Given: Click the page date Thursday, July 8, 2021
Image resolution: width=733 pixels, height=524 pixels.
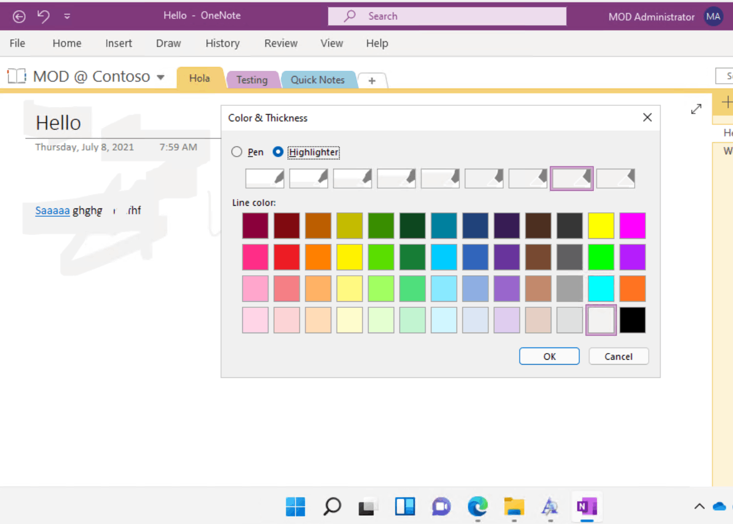Looking at the screenshot, I should click(84, 147).
